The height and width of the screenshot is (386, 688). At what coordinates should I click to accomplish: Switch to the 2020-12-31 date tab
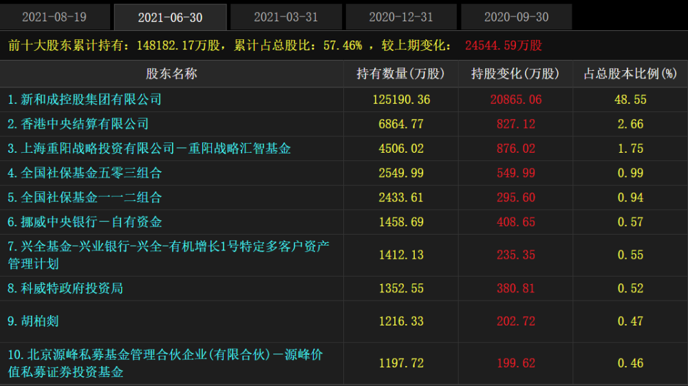(x=401, y=17)
